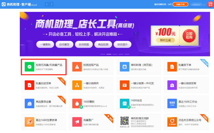
Task: Click the 直达1688工作台 title text
Action: [188, 102]
